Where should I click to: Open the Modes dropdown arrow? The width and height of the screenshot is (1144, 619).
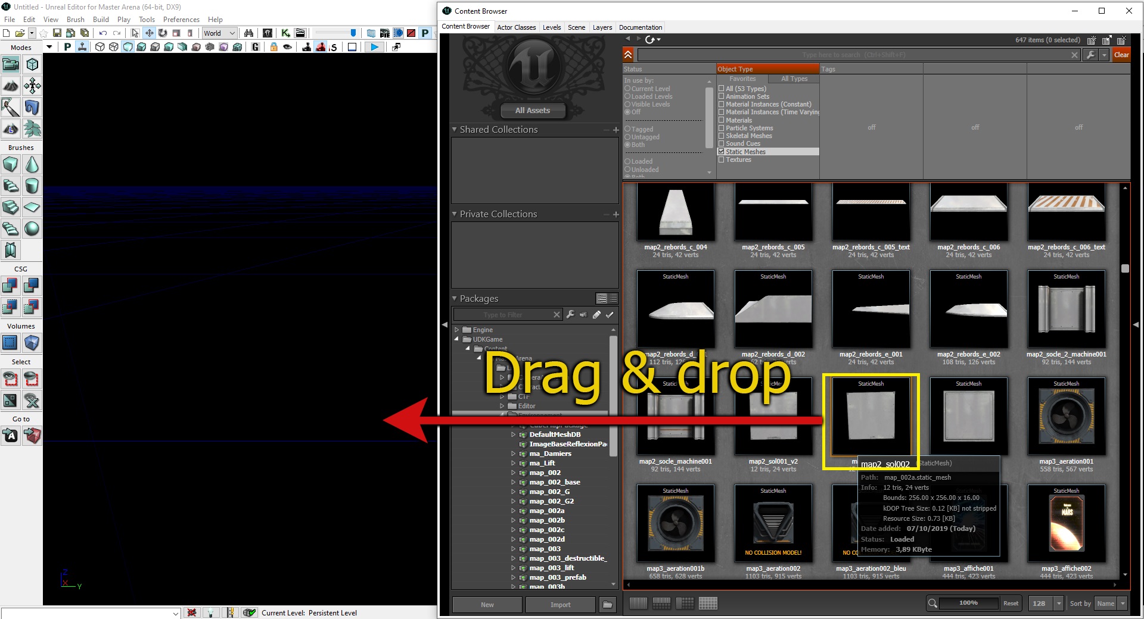[x=49, y=47]
